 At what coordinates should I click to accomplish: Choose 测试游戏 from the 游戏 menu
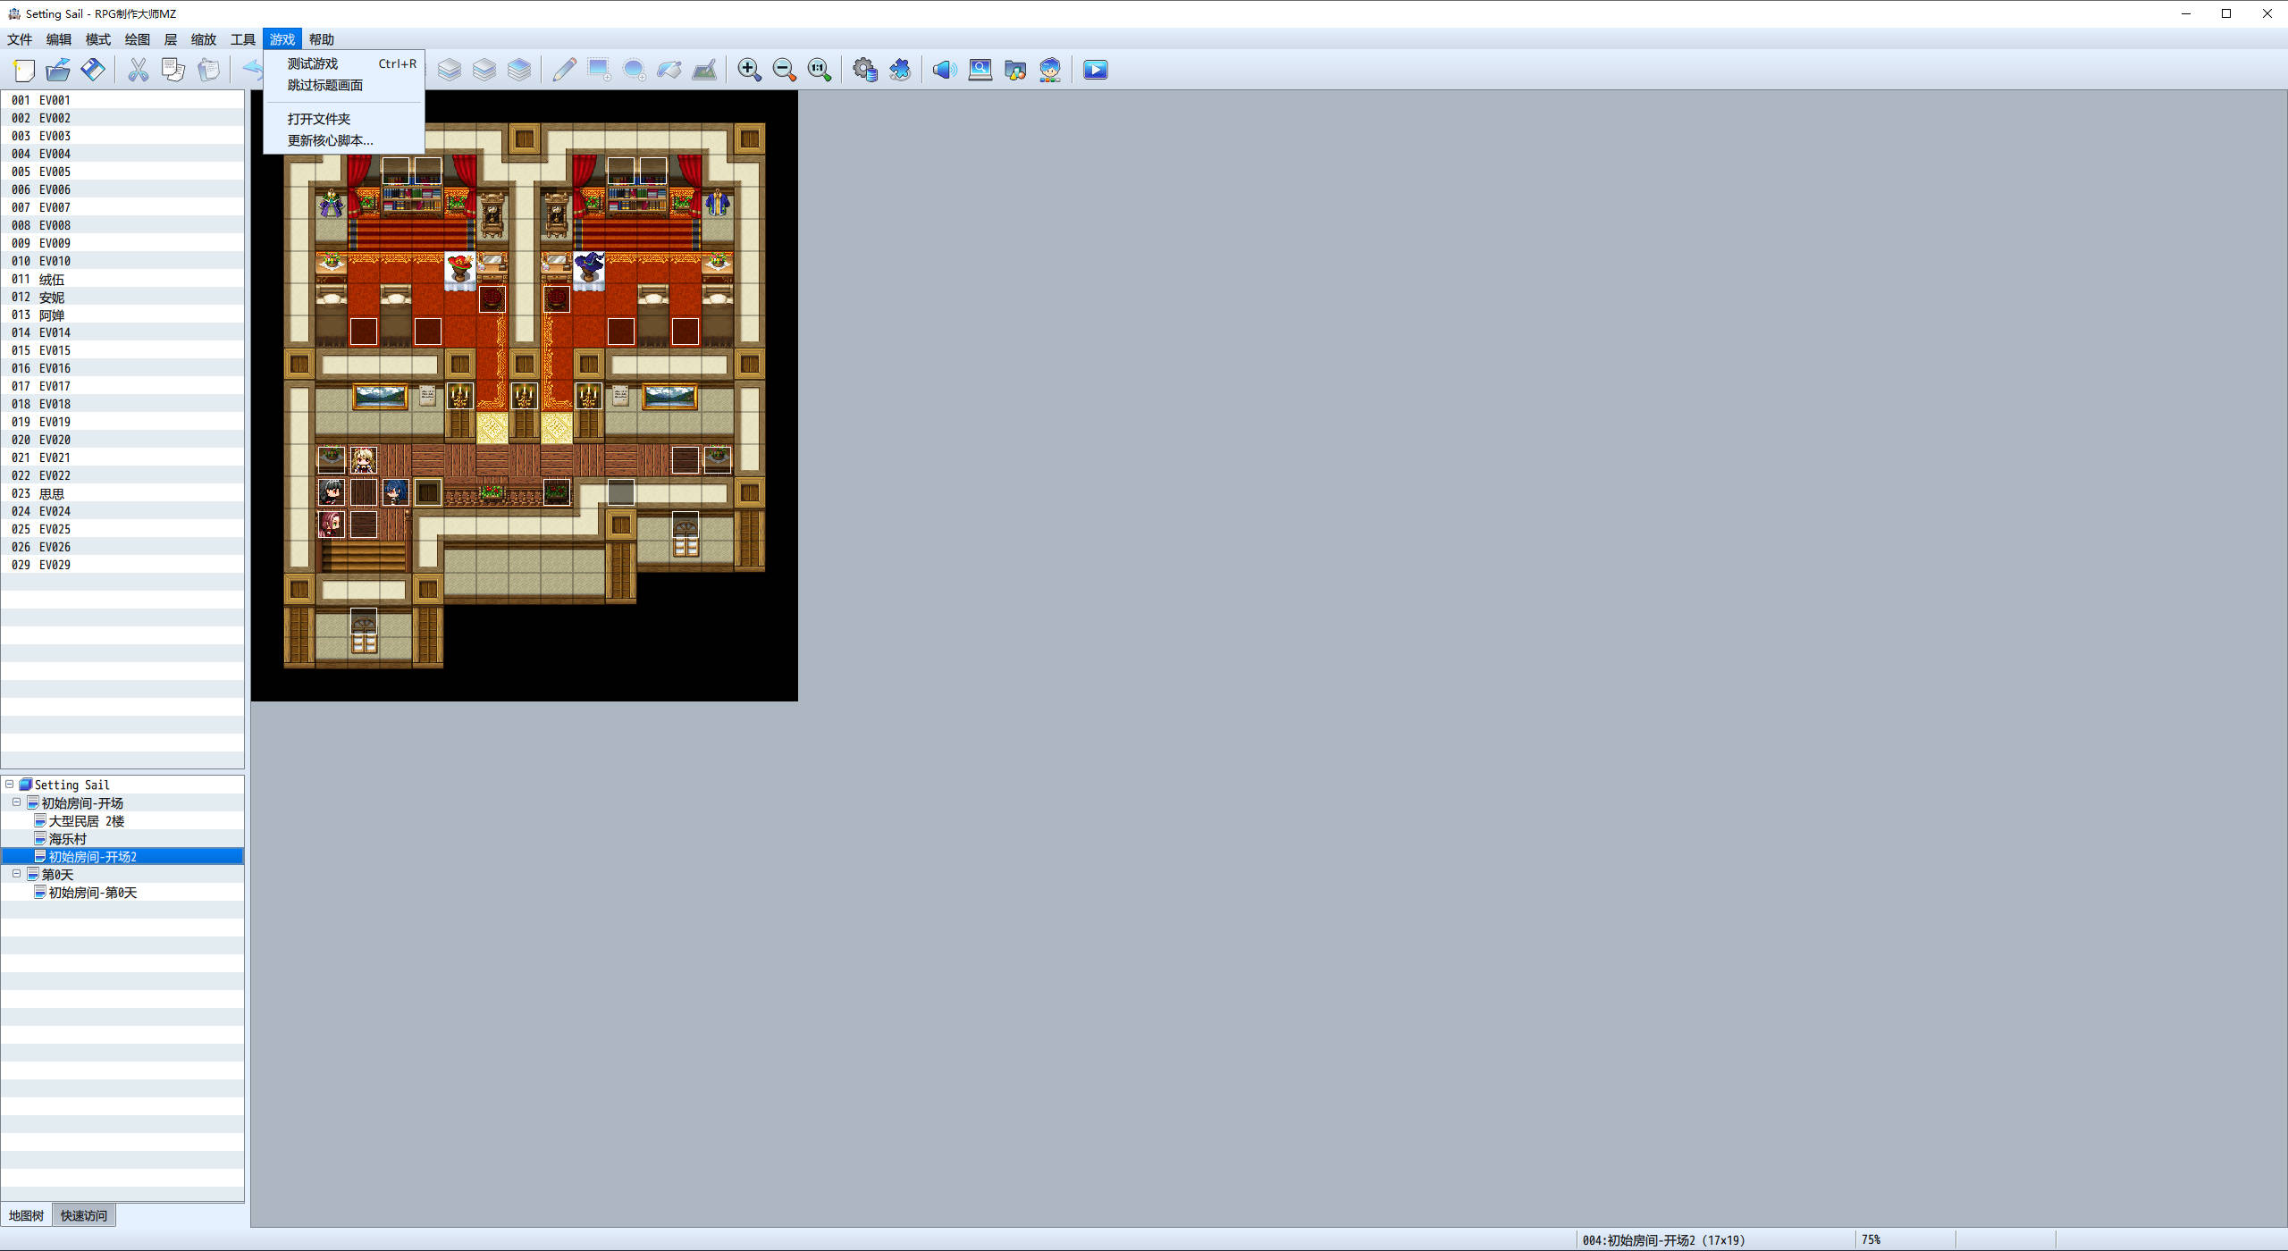pyautogui.click(x=344, y=63)
